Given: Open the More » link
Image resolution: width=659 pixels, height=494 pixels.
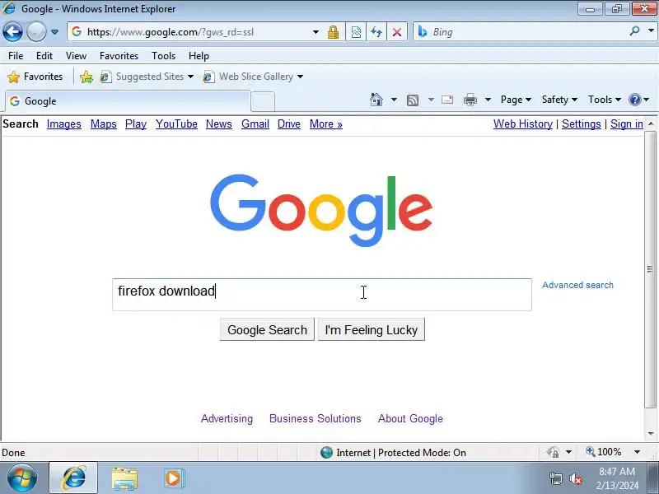Looking at the screenshot, I should (x=326, y=124).
